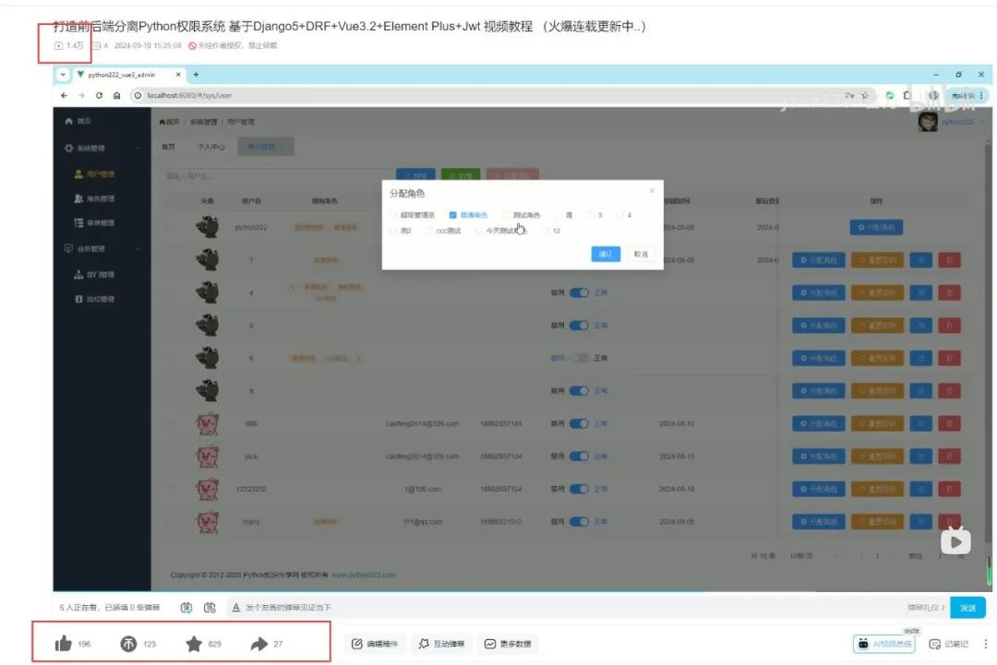
Task: Click the site info icon in address bar
Action: (138, 95)
